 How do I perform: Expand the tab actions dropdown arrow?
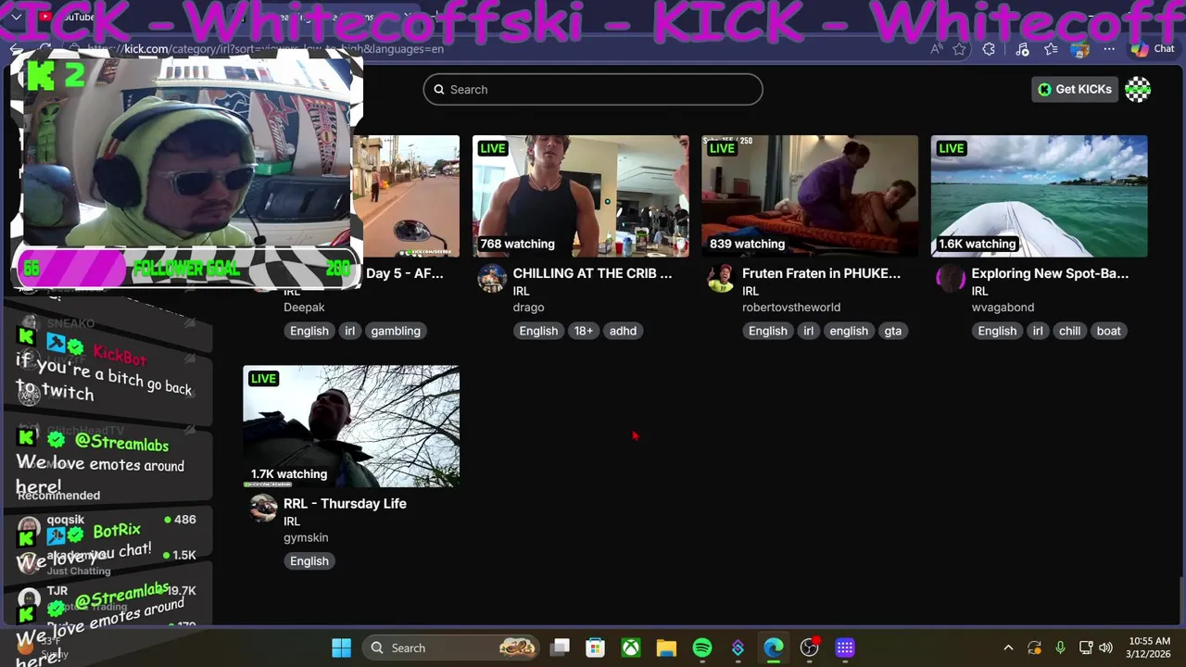[16, 17]
